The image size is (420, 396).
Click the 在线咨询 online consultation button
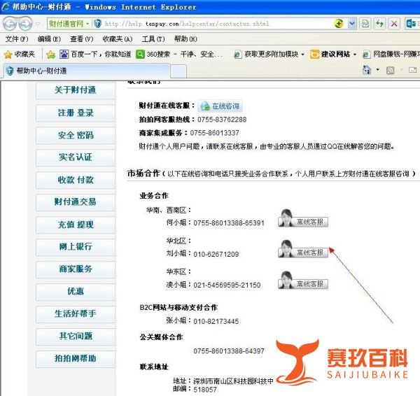(x=220, y=106)
